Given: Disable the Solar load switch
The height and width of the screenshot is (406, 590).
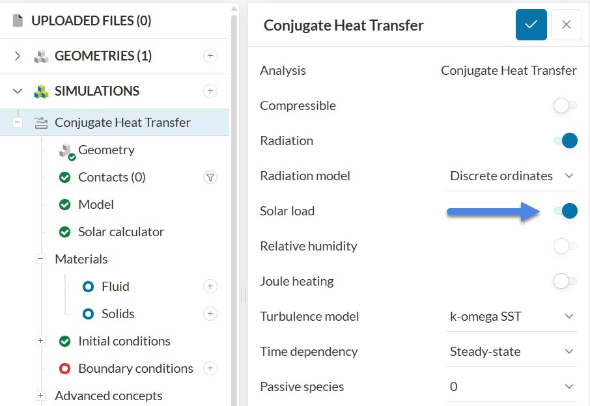Looking at the screenshot, I should (x=565, y=211).
